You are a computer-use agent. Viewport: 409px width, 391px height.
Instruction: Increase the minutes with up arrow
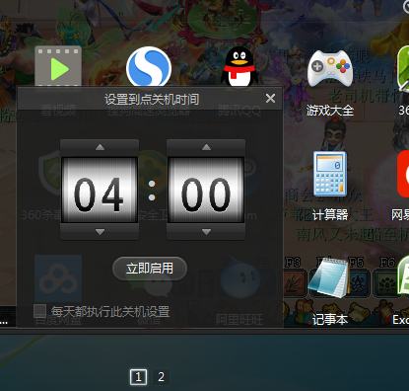(x=206, y=147)
